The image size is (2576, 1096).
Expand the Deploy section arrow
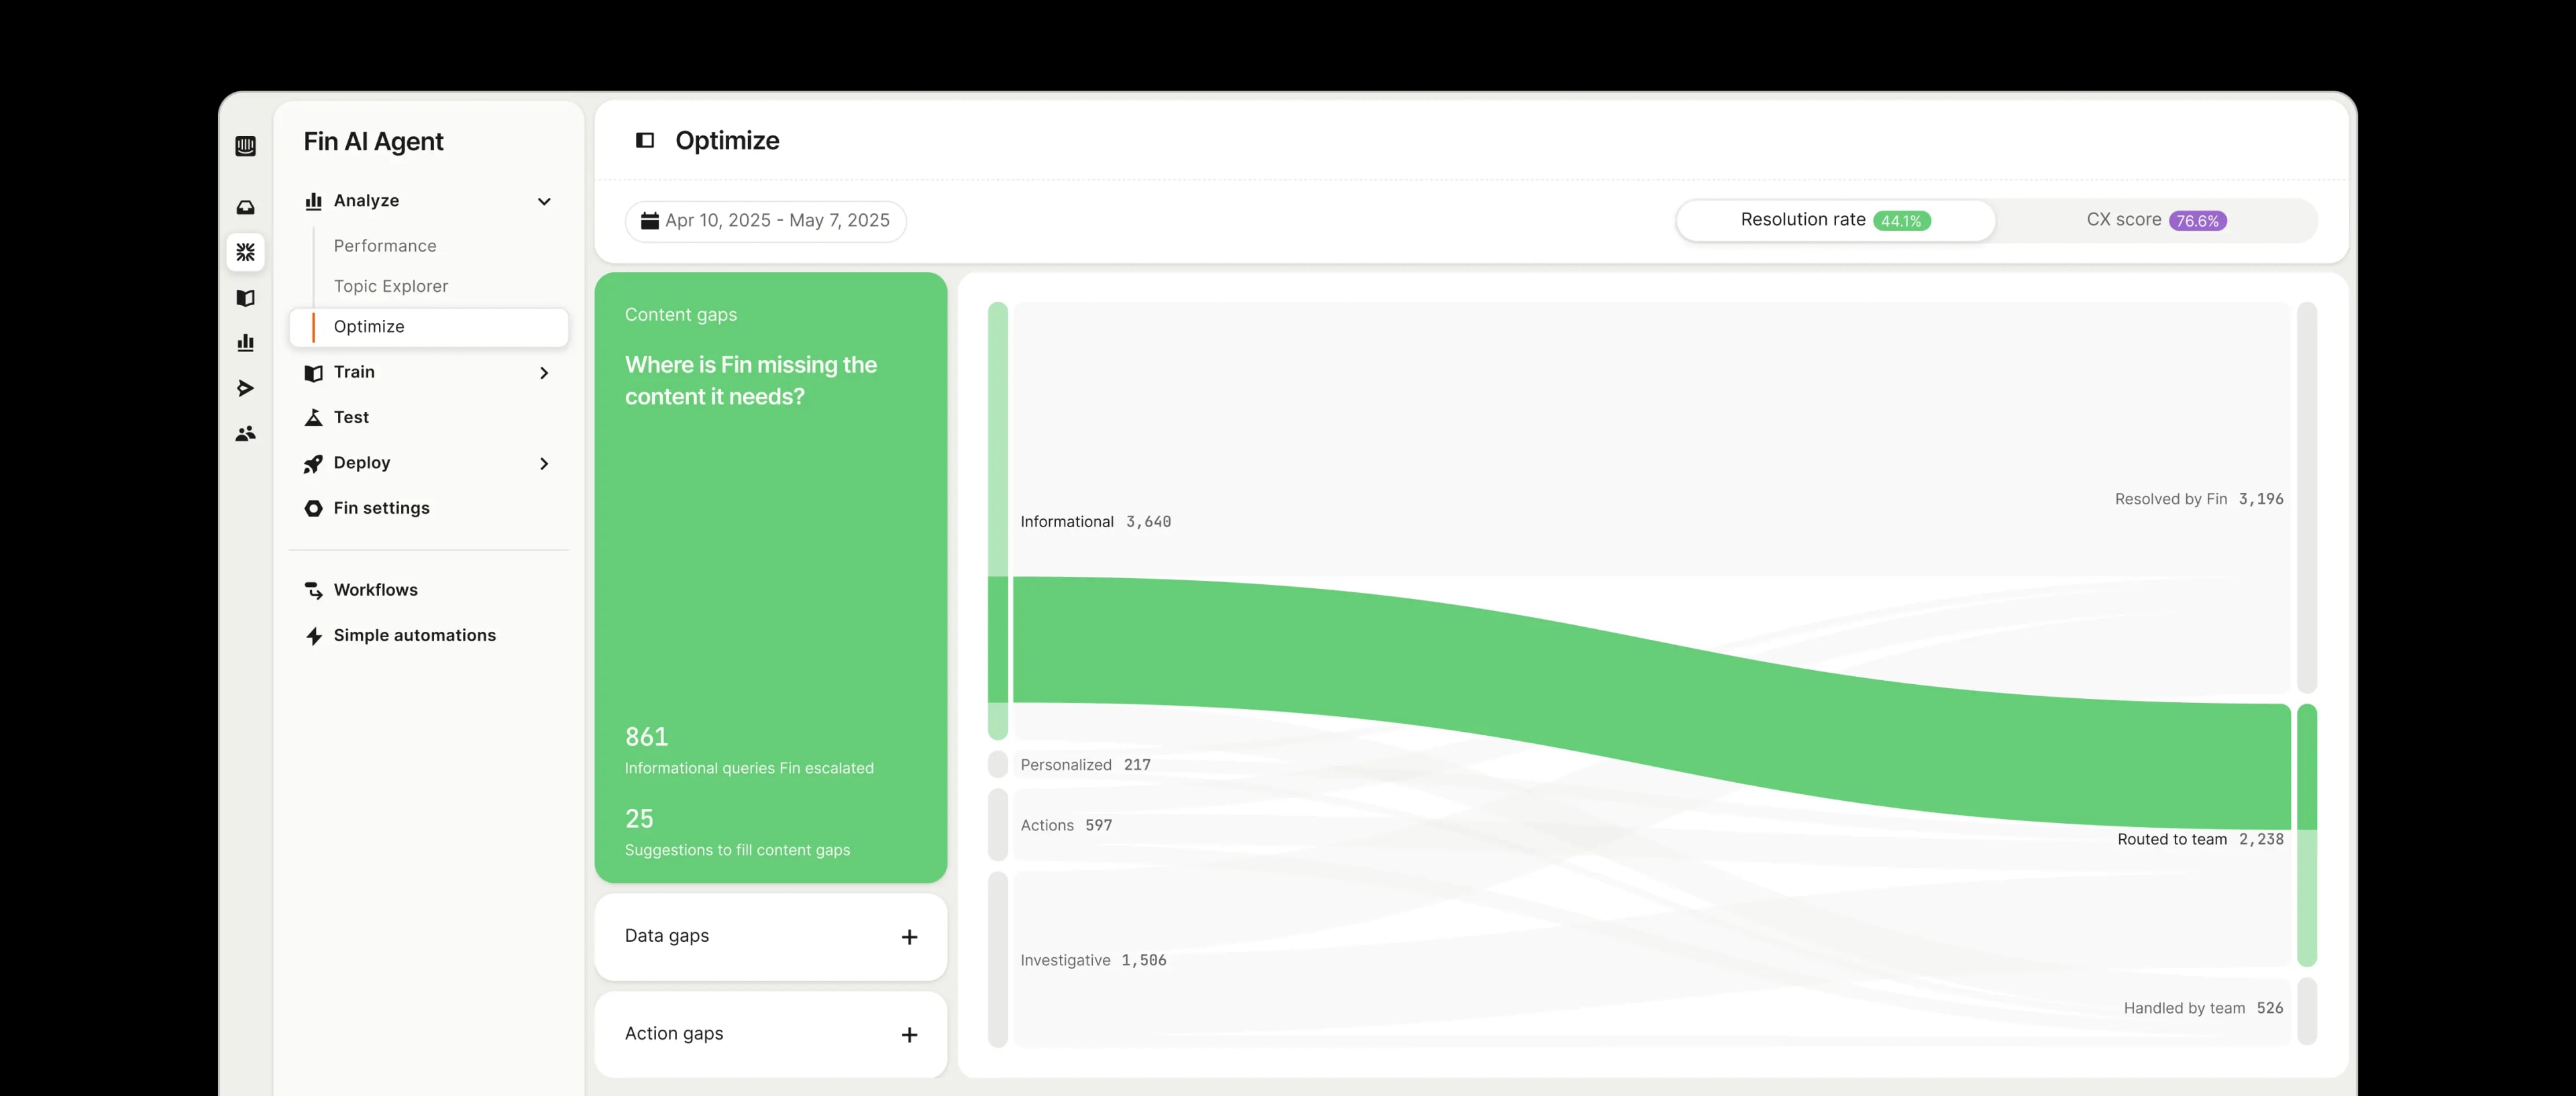click(x=544, y=463)
